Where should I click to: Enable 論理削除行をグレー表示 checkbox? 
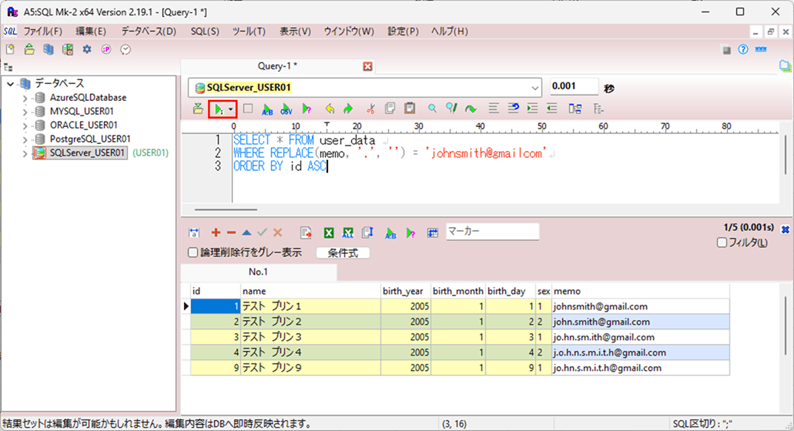click(x=193, y=252)
